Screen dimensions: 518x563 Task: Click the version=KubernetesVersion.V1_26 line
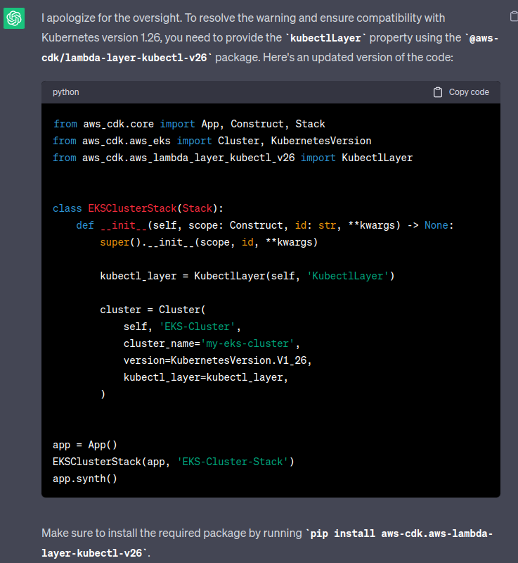(x=218, y=360)
